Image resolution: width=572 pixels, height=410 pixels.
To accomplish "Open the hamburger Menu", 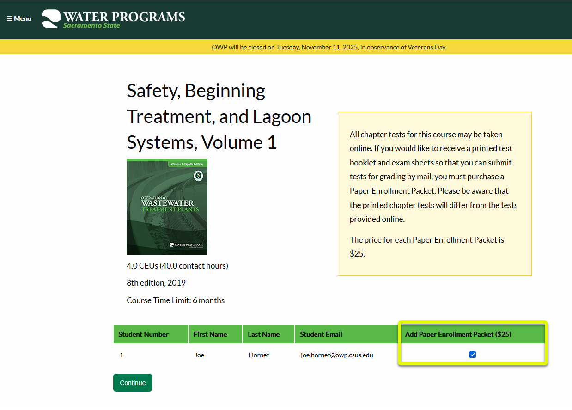I will pos(19,18).
